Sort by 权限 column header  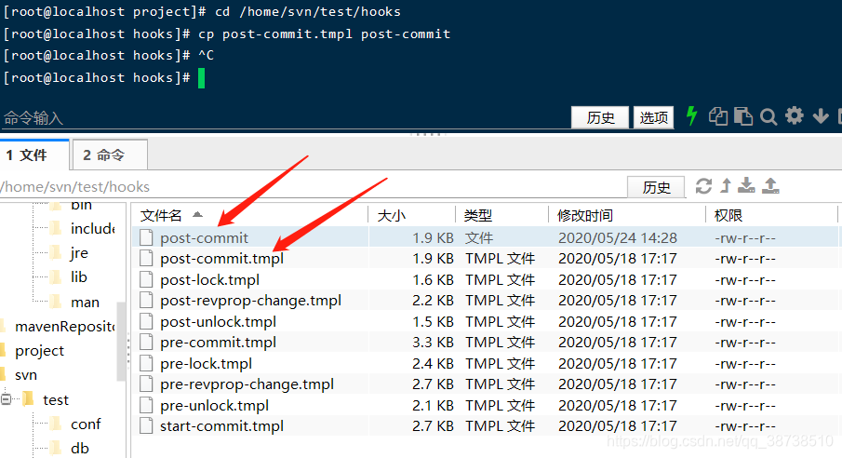coord(771,216)
